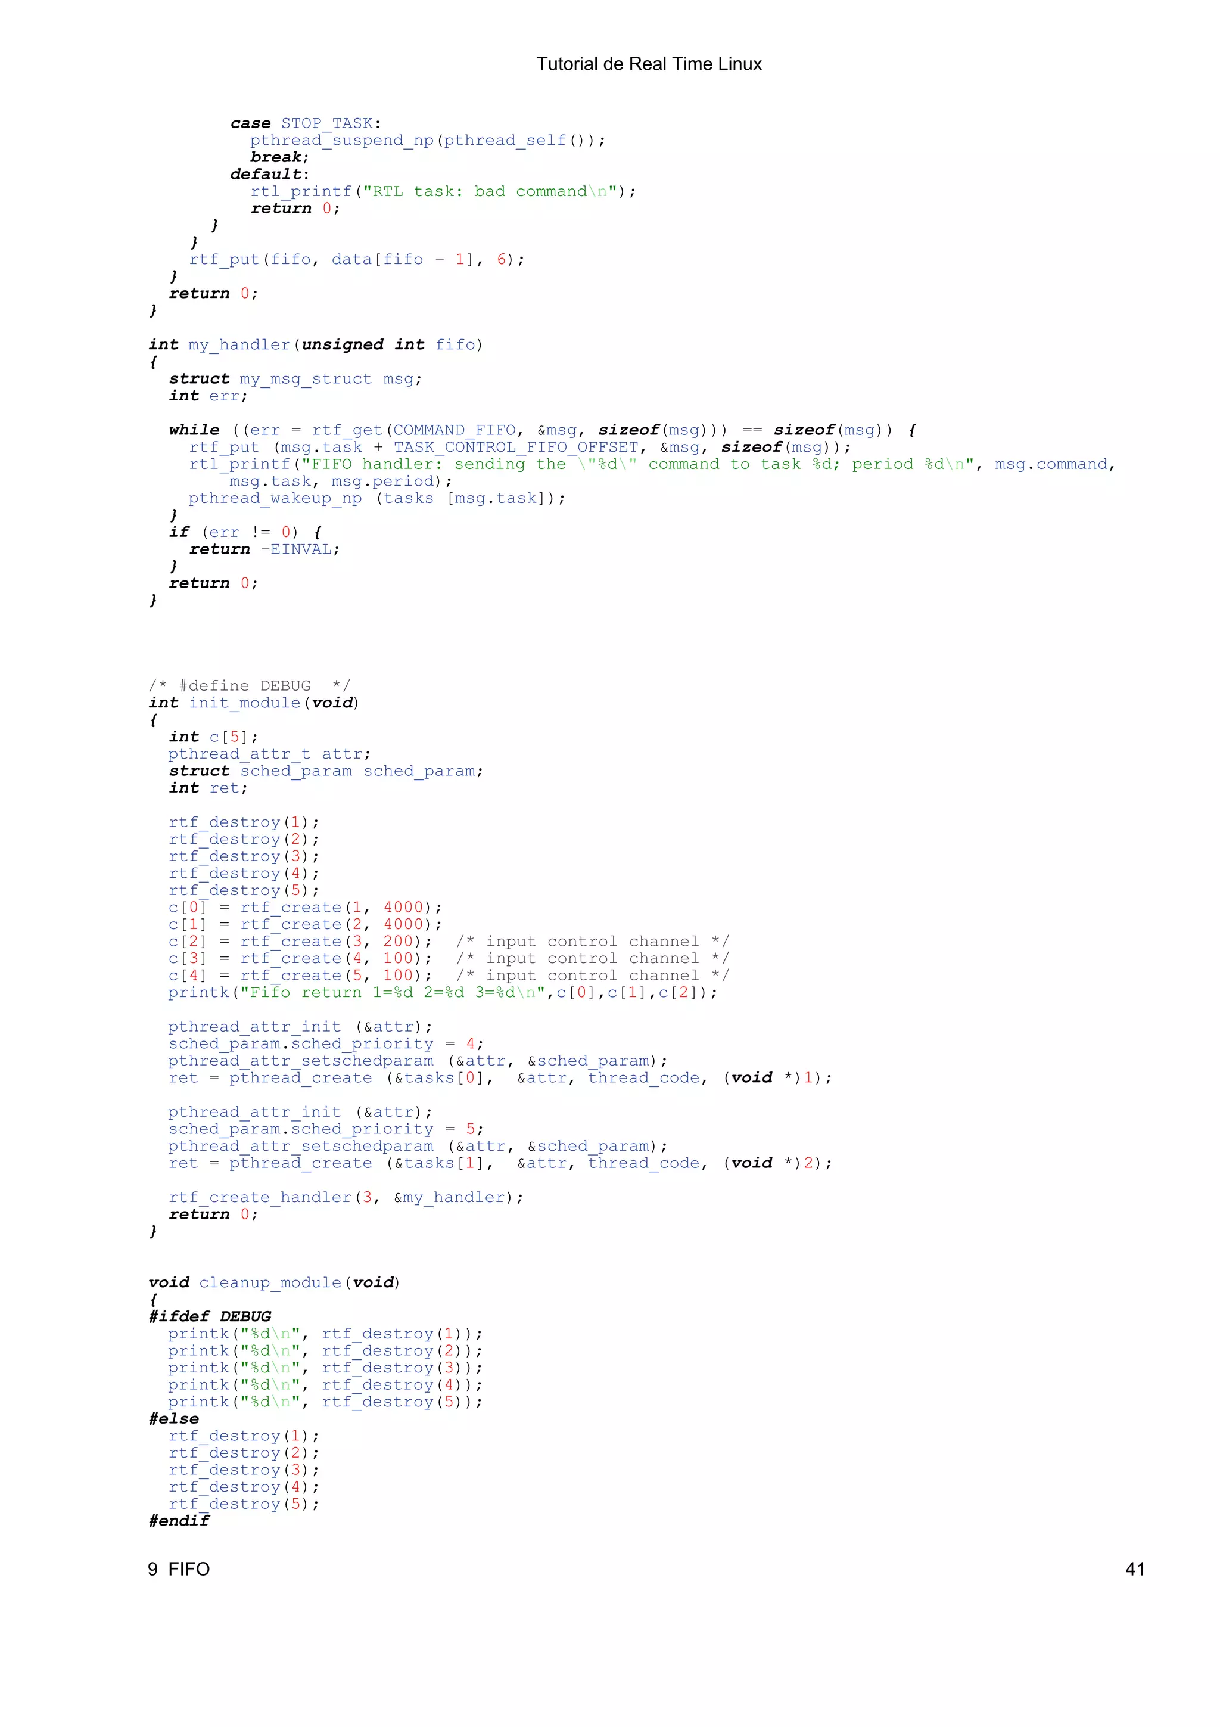Click the printk 'Fifo return 1=%d' line
Viewport: 1220px width, 1727px height.
pyautogui.click(x=443, y=993)
